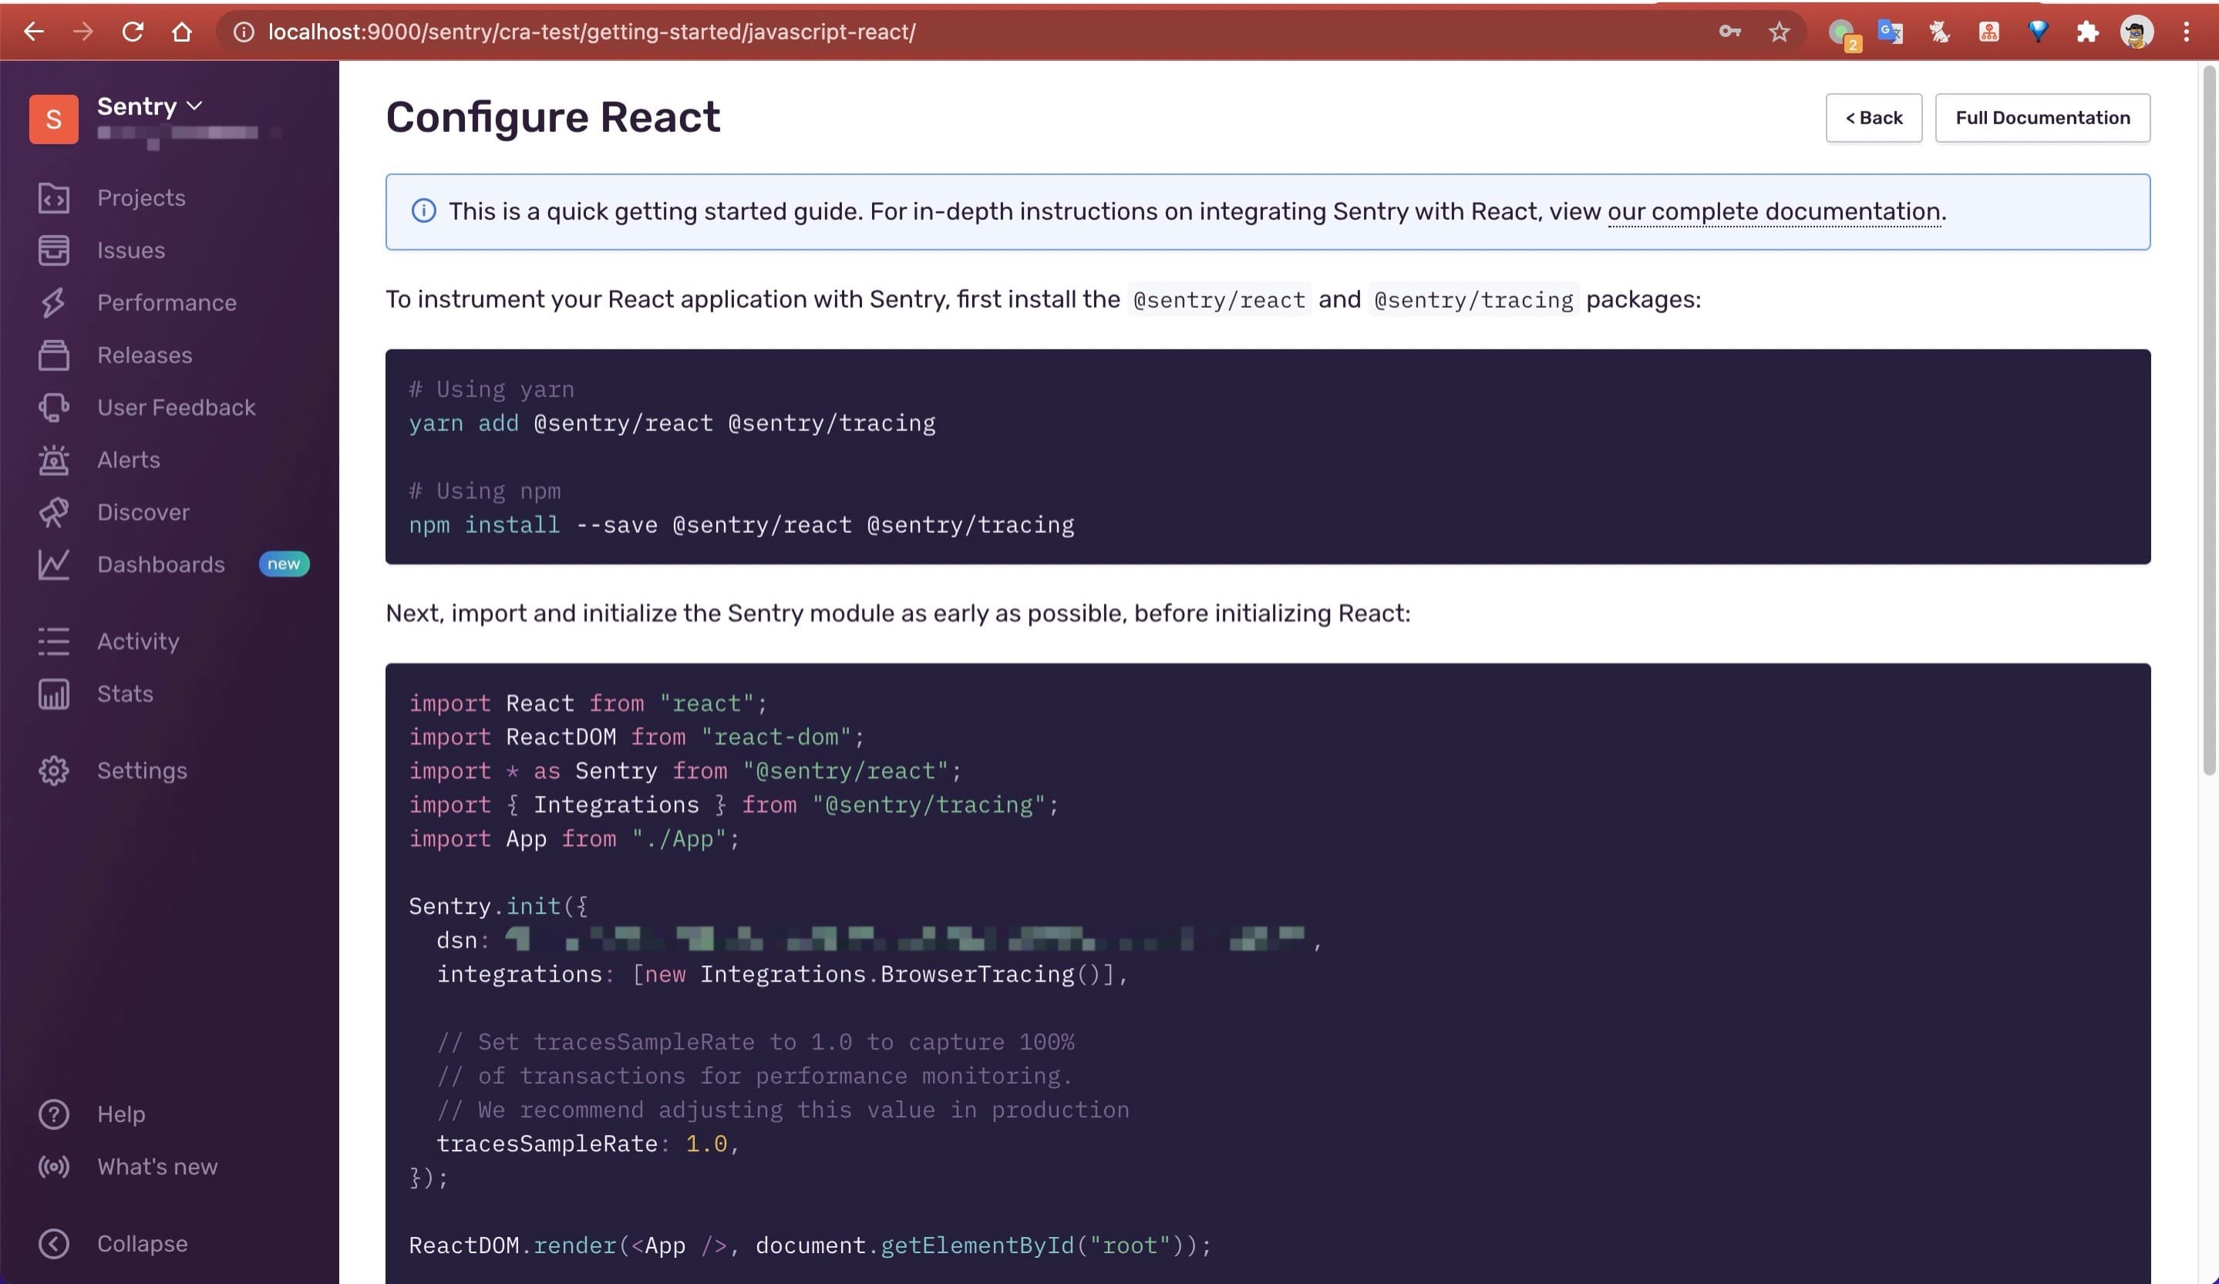
Task: Click the Dashboards chart icon
Action: [53, 564]
